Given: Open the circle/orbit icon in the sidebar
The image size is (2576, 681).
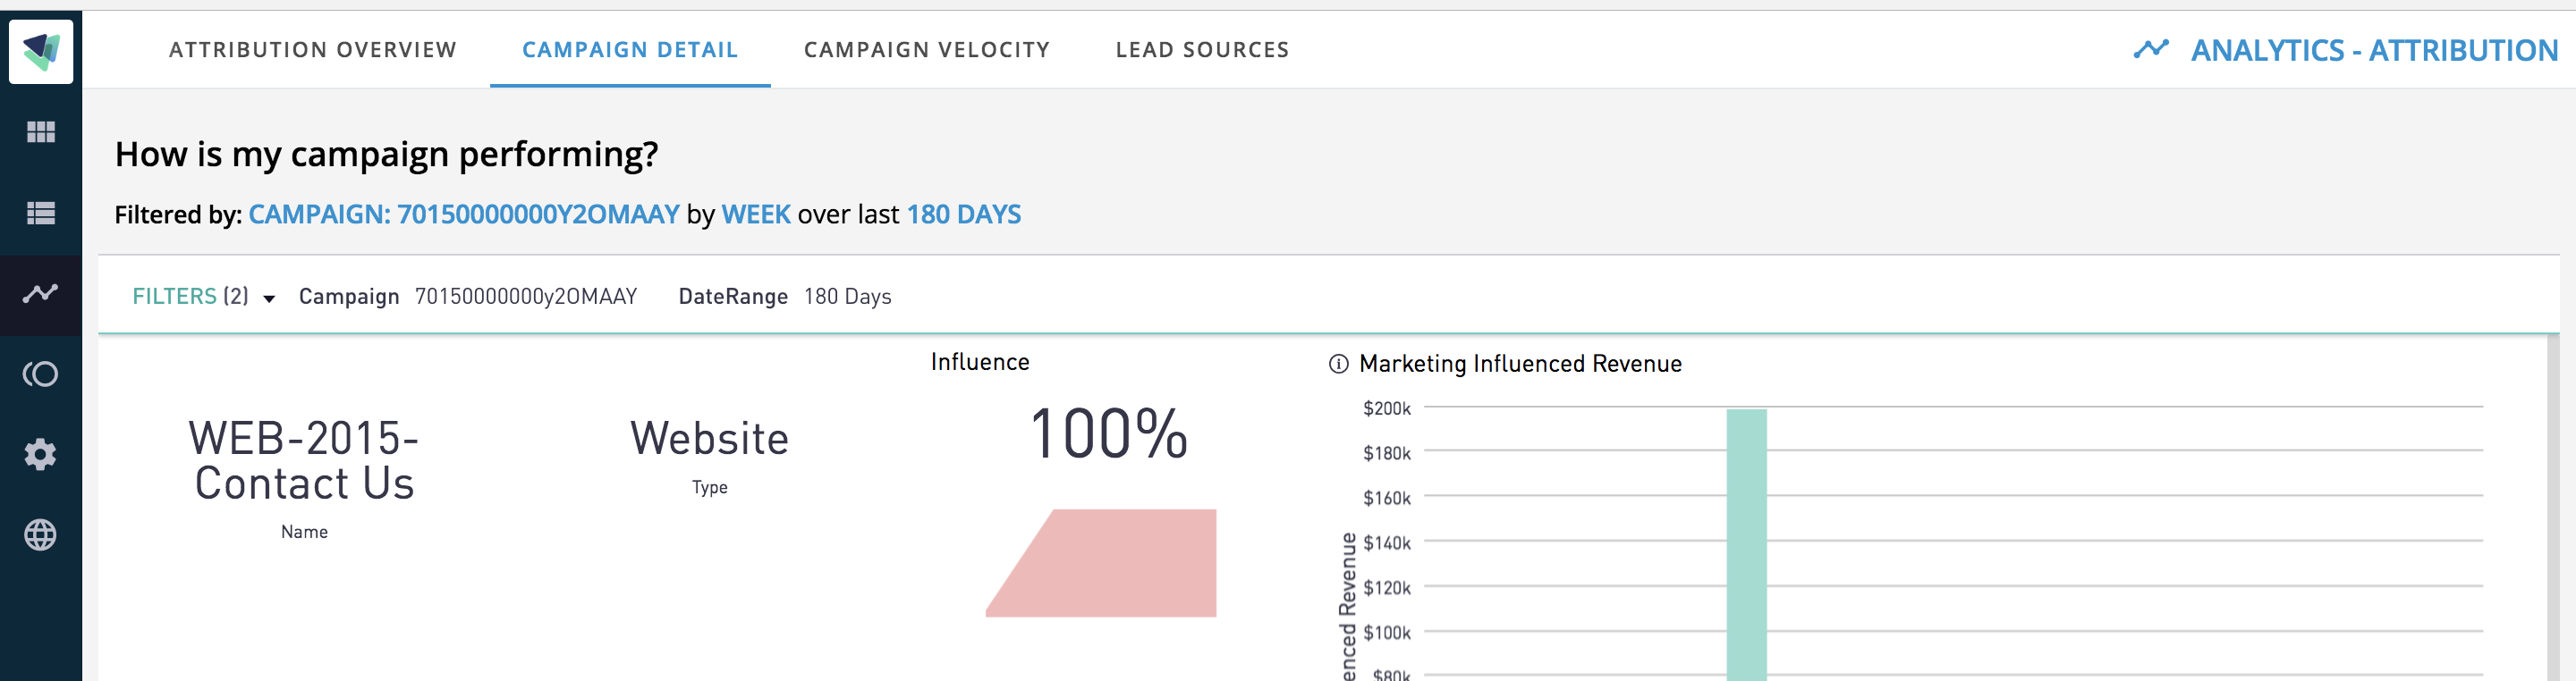Looking at the screenshot, I should [x=41, y=374].
